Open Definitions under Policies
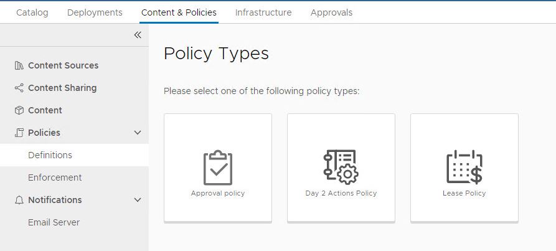 (x=50, y=155)
